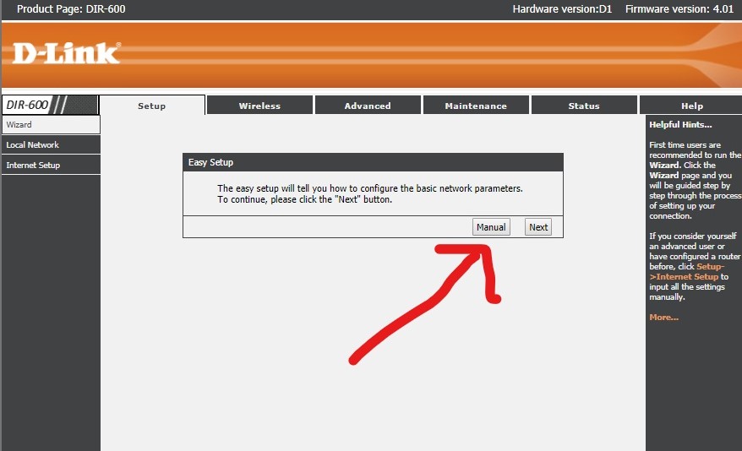742x451 pixels.
Task: Select Wizard in the sidebar
Action: pos(51,125)
